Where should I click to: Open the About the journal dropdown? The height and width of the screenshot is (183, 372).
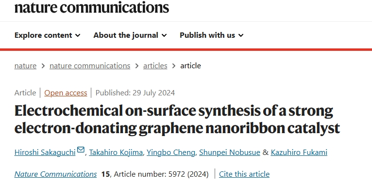tap(130, 35)
